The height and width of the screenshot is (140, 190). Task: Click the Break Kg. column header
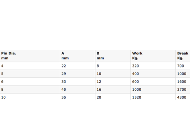tap(183, 56)
